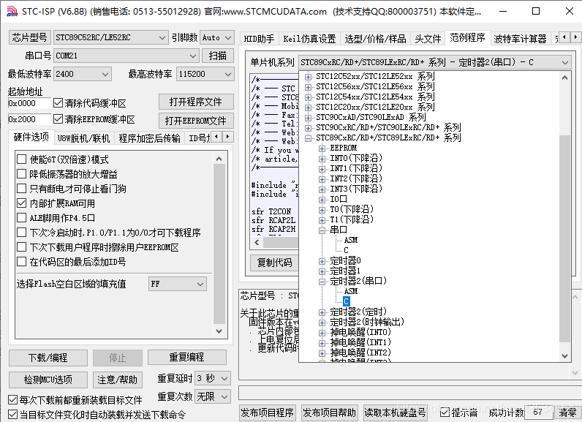Open COM21 serial port dropdown
This screenshot has width=582, height=422.
point(126,56)
